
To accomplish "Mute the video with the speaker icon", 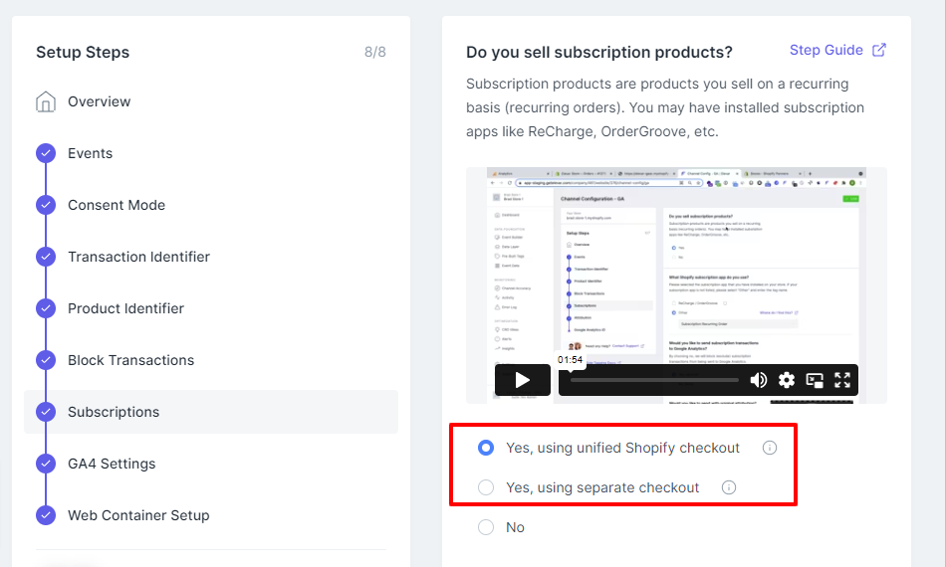I will point(759,380).
